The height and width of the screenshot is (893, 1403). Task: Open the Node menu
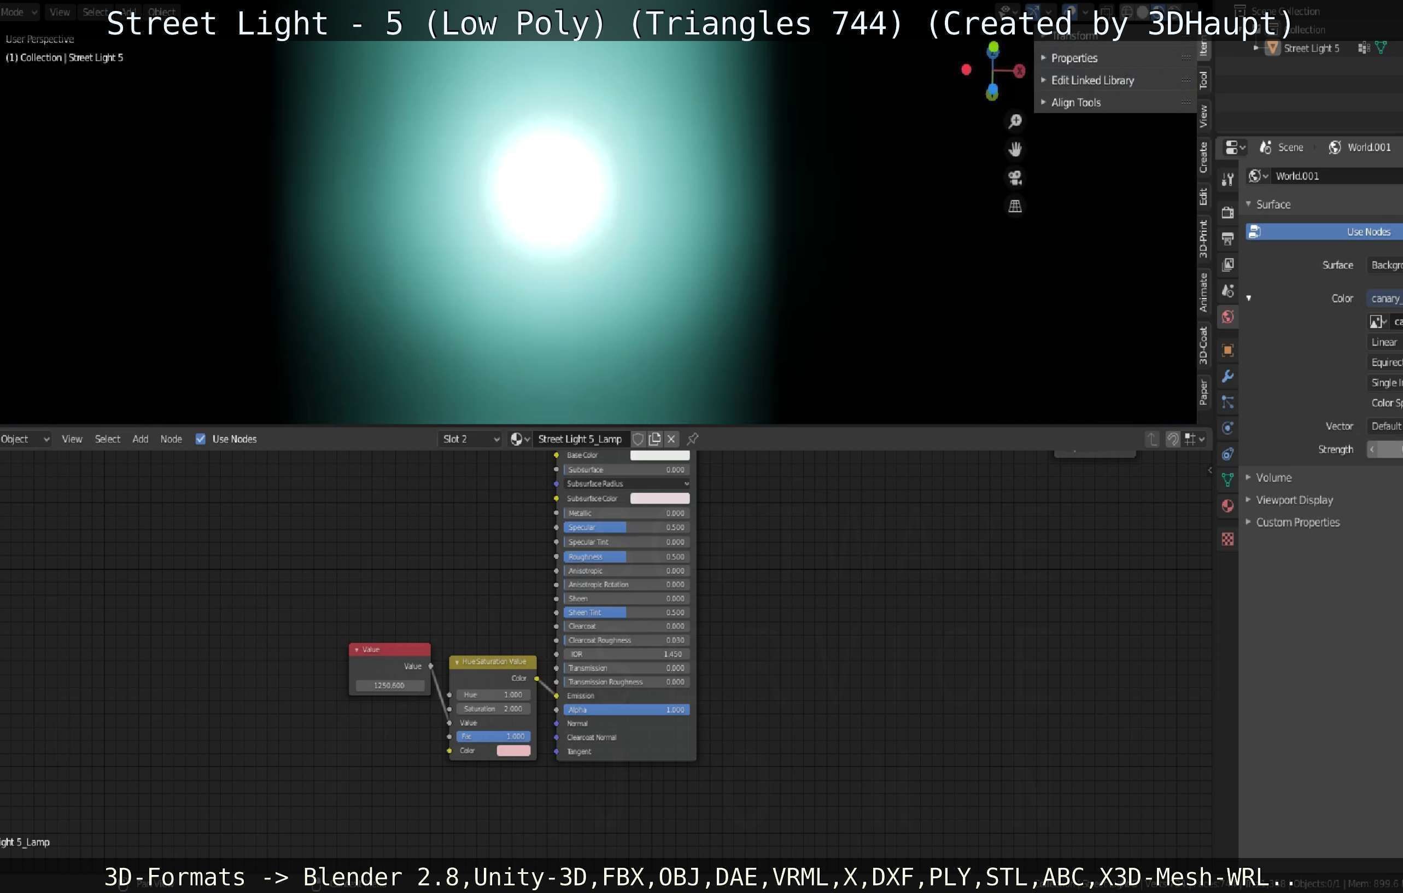(171, 439)
